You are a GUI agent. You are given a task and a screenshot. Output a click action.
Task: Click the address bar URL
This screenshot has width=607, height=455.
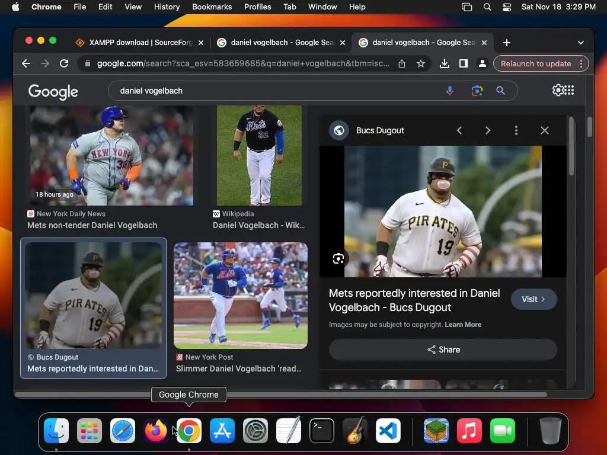243,63
